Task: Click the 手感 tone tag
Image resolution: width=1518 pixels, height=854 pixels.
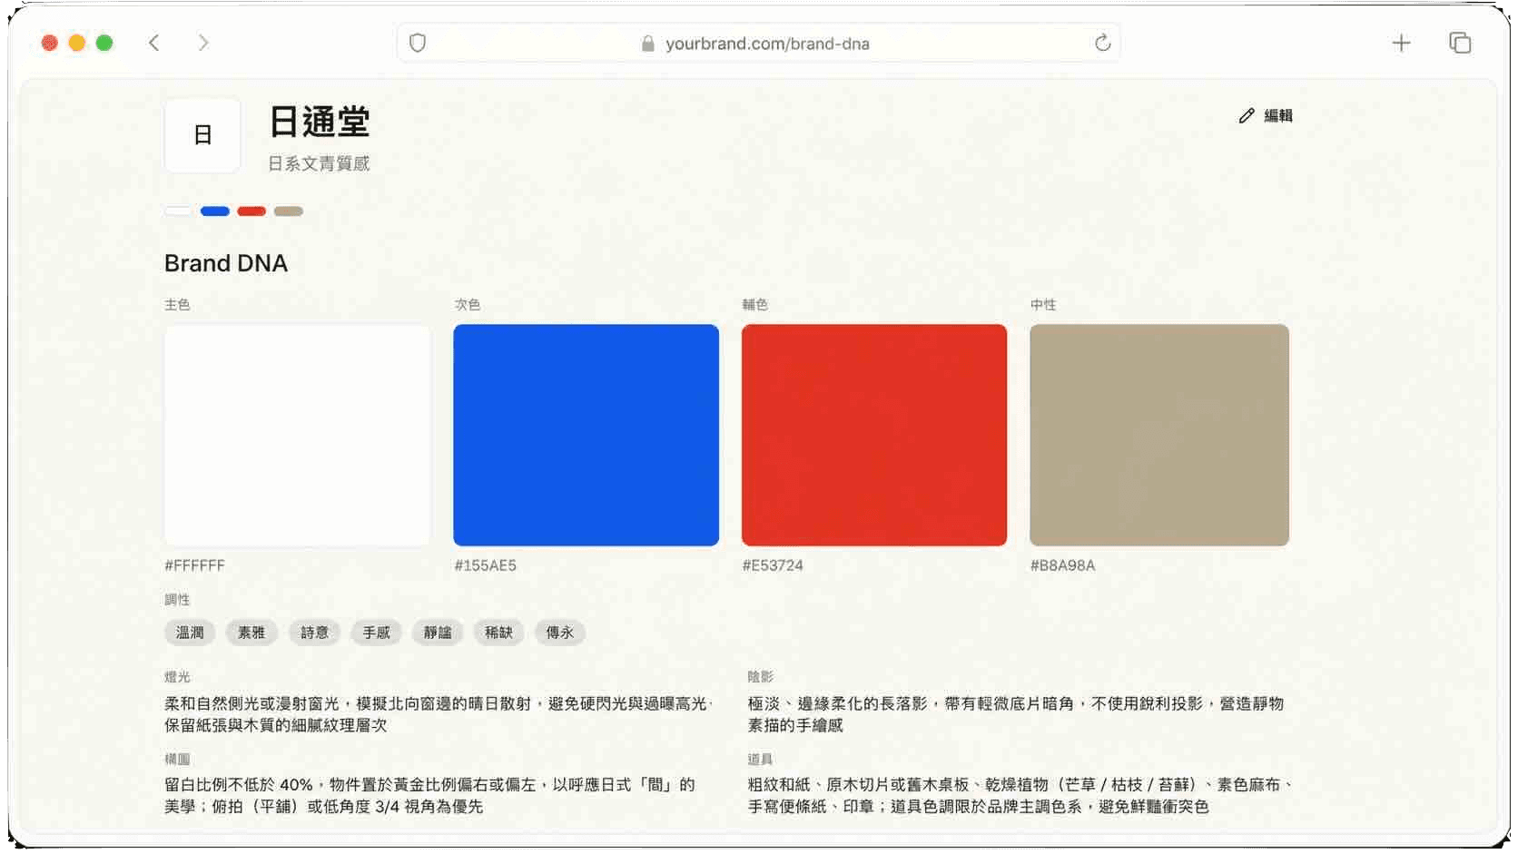Action: (376, 633)
